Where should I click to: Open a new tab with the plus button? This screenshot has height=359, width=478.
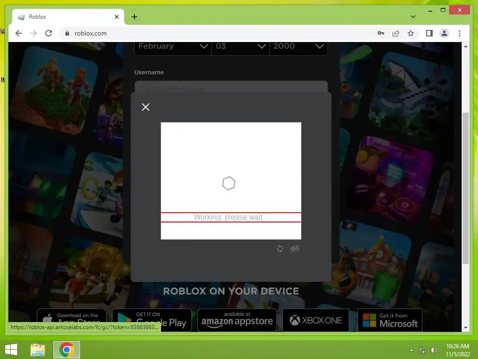pyautogui.click(x=134, y=17)
